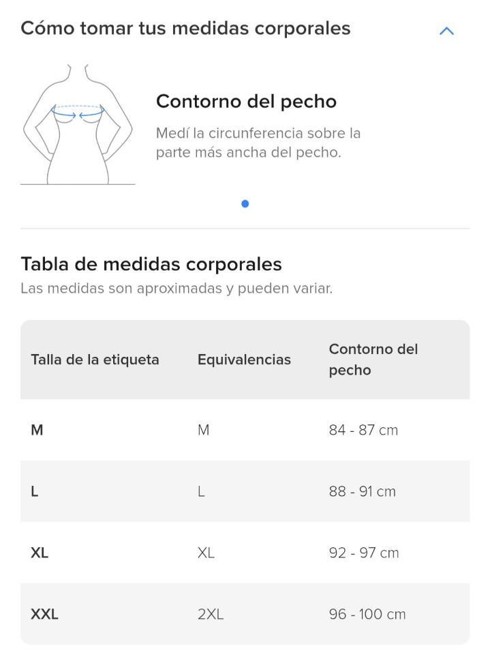Collapse the section with the blue chevron

coord(446,31)
